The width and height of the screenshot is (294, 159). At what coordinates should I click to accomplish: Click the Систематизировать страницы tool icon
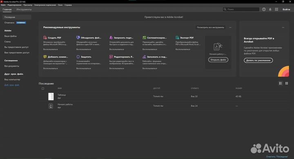pos(144,38)
